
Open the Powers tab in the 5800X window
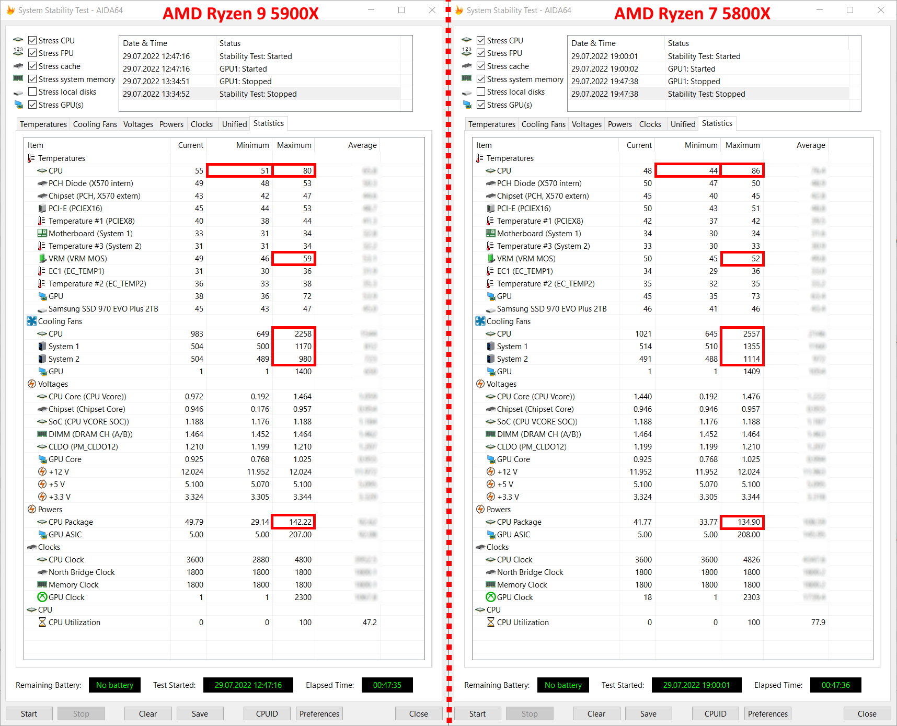point(620,124)
